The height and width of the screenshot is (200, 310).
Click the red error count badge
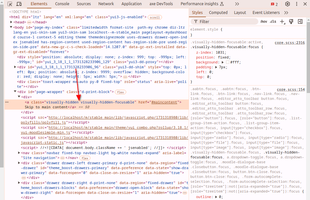coord(274,4)
